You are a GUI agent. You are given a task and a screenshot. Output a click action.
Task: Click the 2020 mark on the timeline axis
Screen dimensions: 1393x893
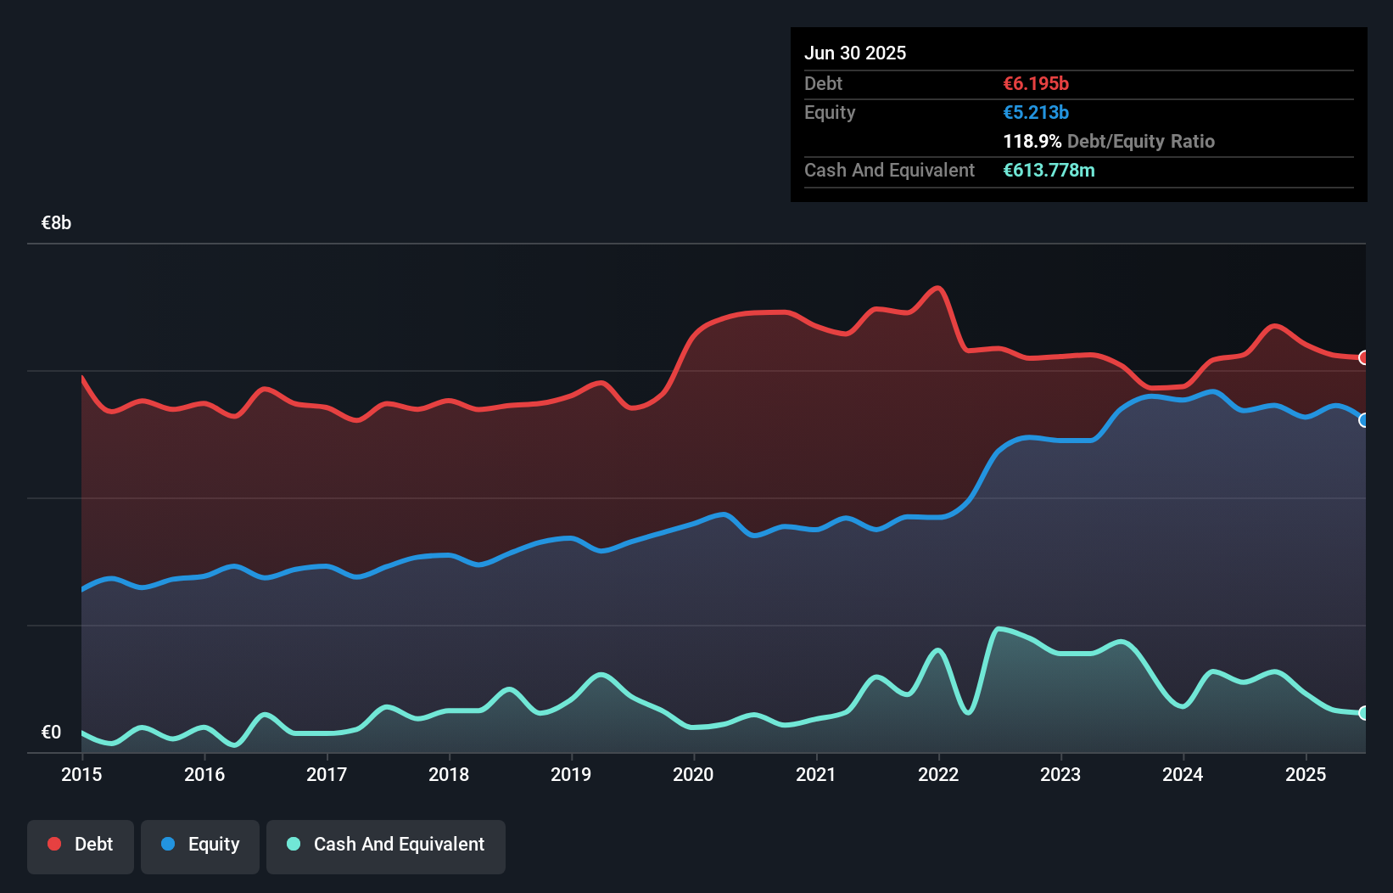click(x=692, y=774)
